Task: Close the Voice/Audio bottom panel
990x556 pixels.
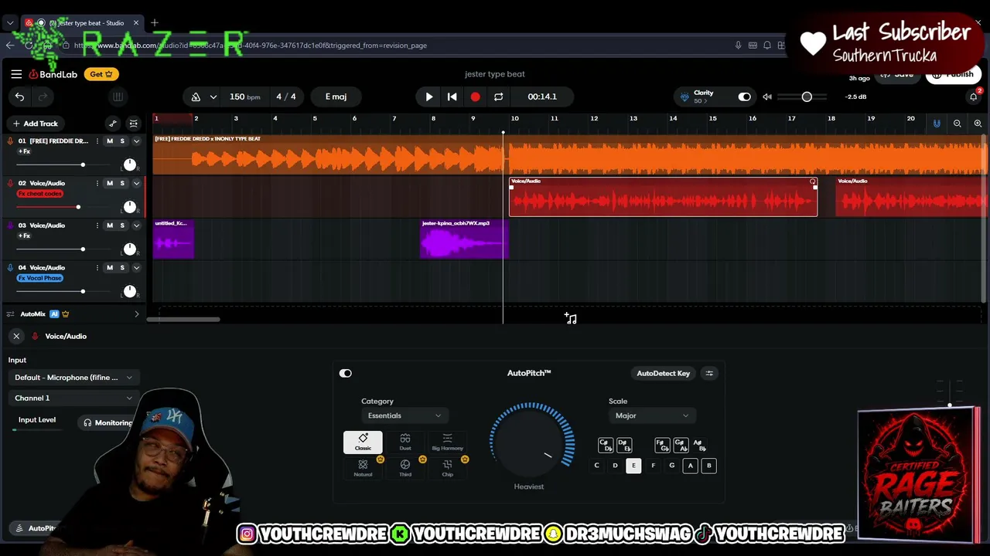Action: pos(16,336)
